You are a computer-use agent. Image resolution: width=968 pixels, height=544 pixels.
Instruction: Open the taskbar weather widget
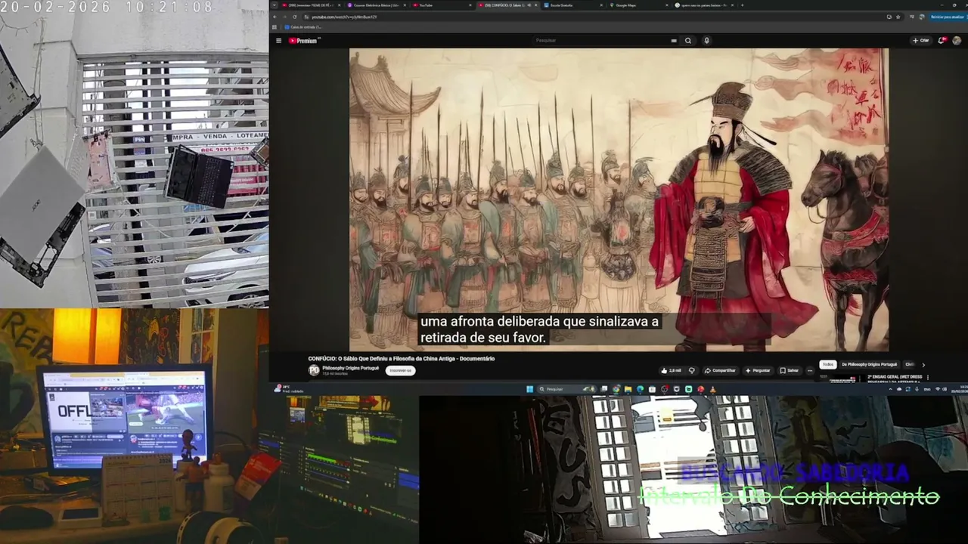tap(288, 389)
